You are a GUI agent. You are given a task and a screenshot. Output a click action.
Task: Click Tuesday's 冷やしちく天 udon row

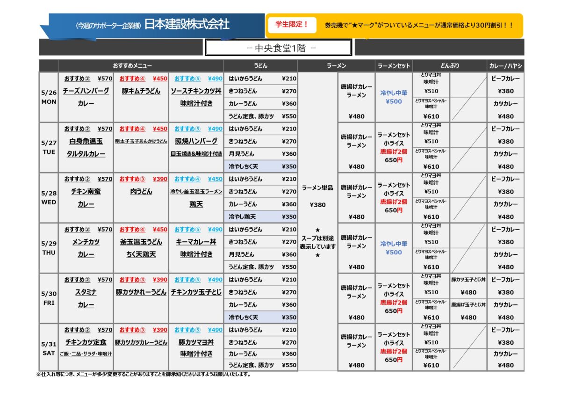261,166
